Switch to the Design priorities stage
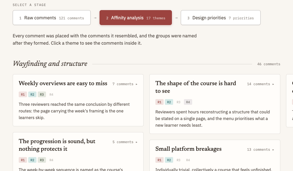This screenshot has height=171, width=293. point(221,17)
